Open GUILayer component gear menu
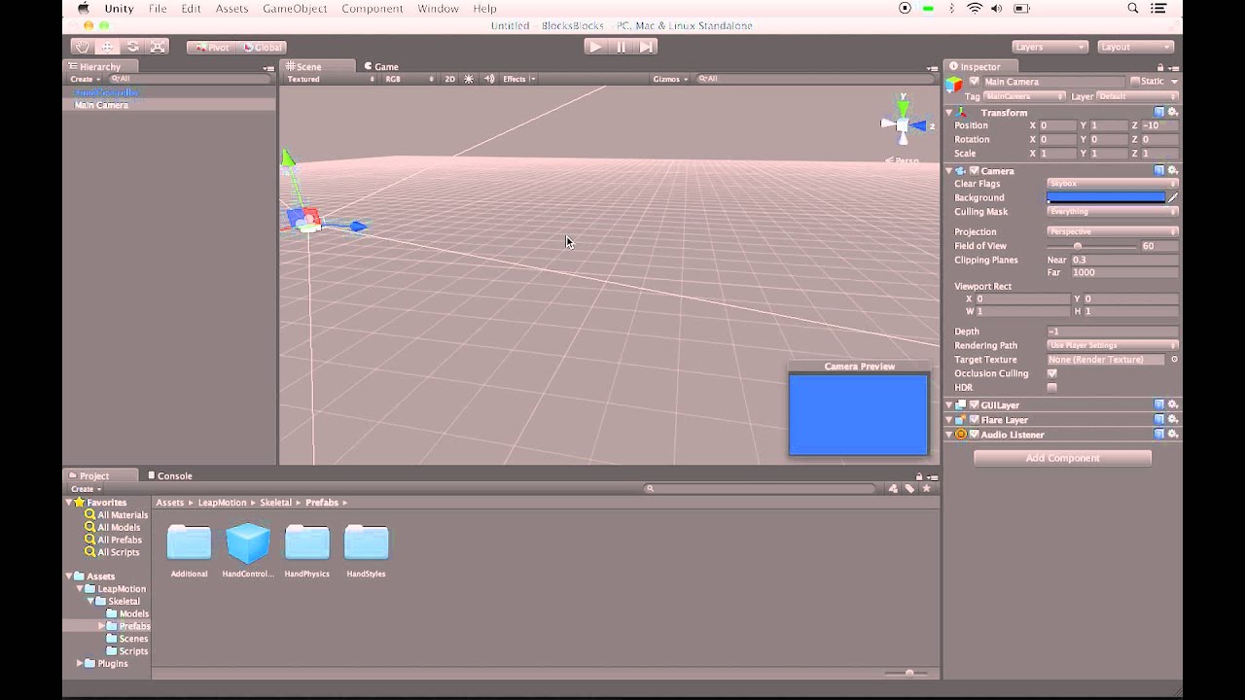1245x700 pixels. point(1172,404)
